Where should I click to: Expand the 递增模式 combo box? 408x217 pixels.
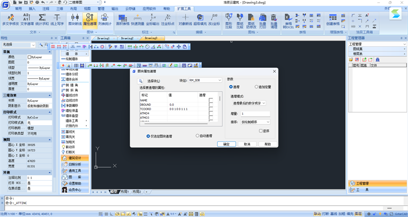click(249, 103)
